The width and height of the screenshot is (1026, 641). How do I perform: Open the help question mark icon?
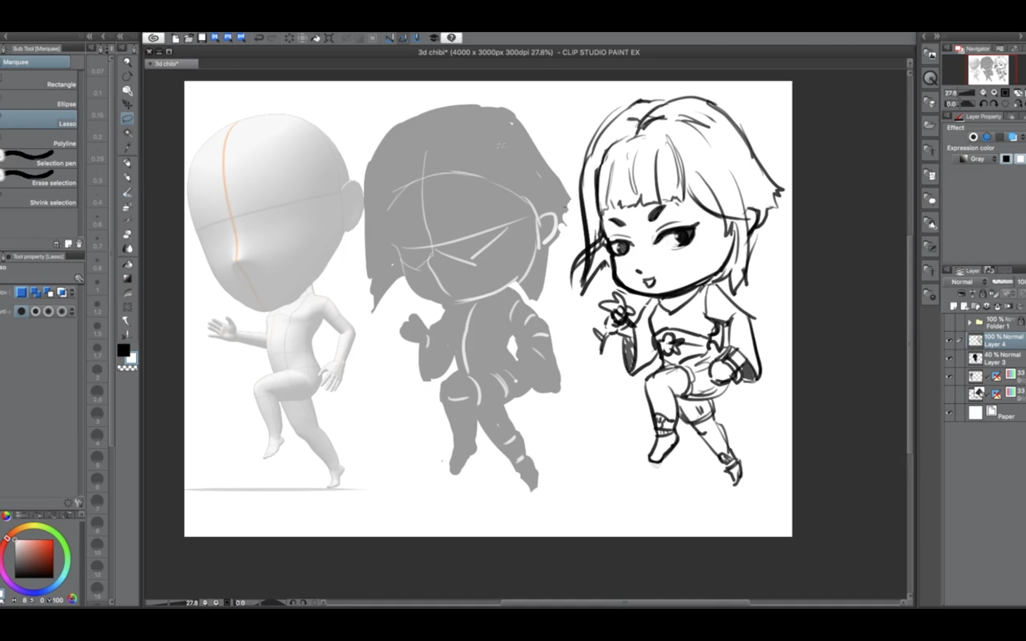(451, 38)
